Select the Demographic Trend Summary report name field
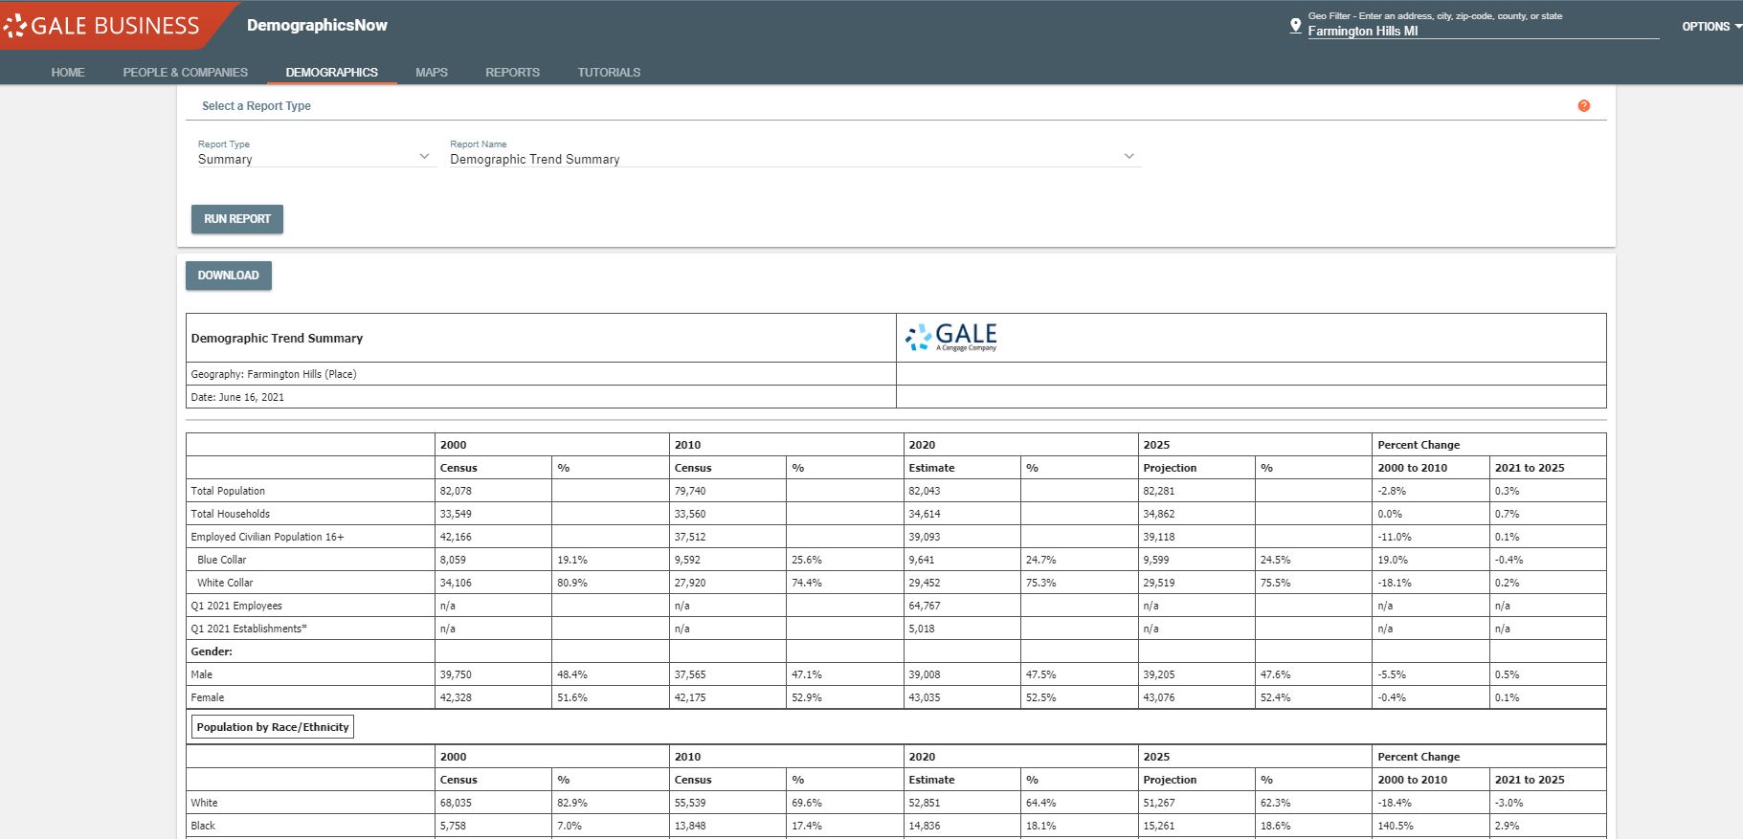The width and height of the screenshot is (1743, 839). click(x=794, y=159)
